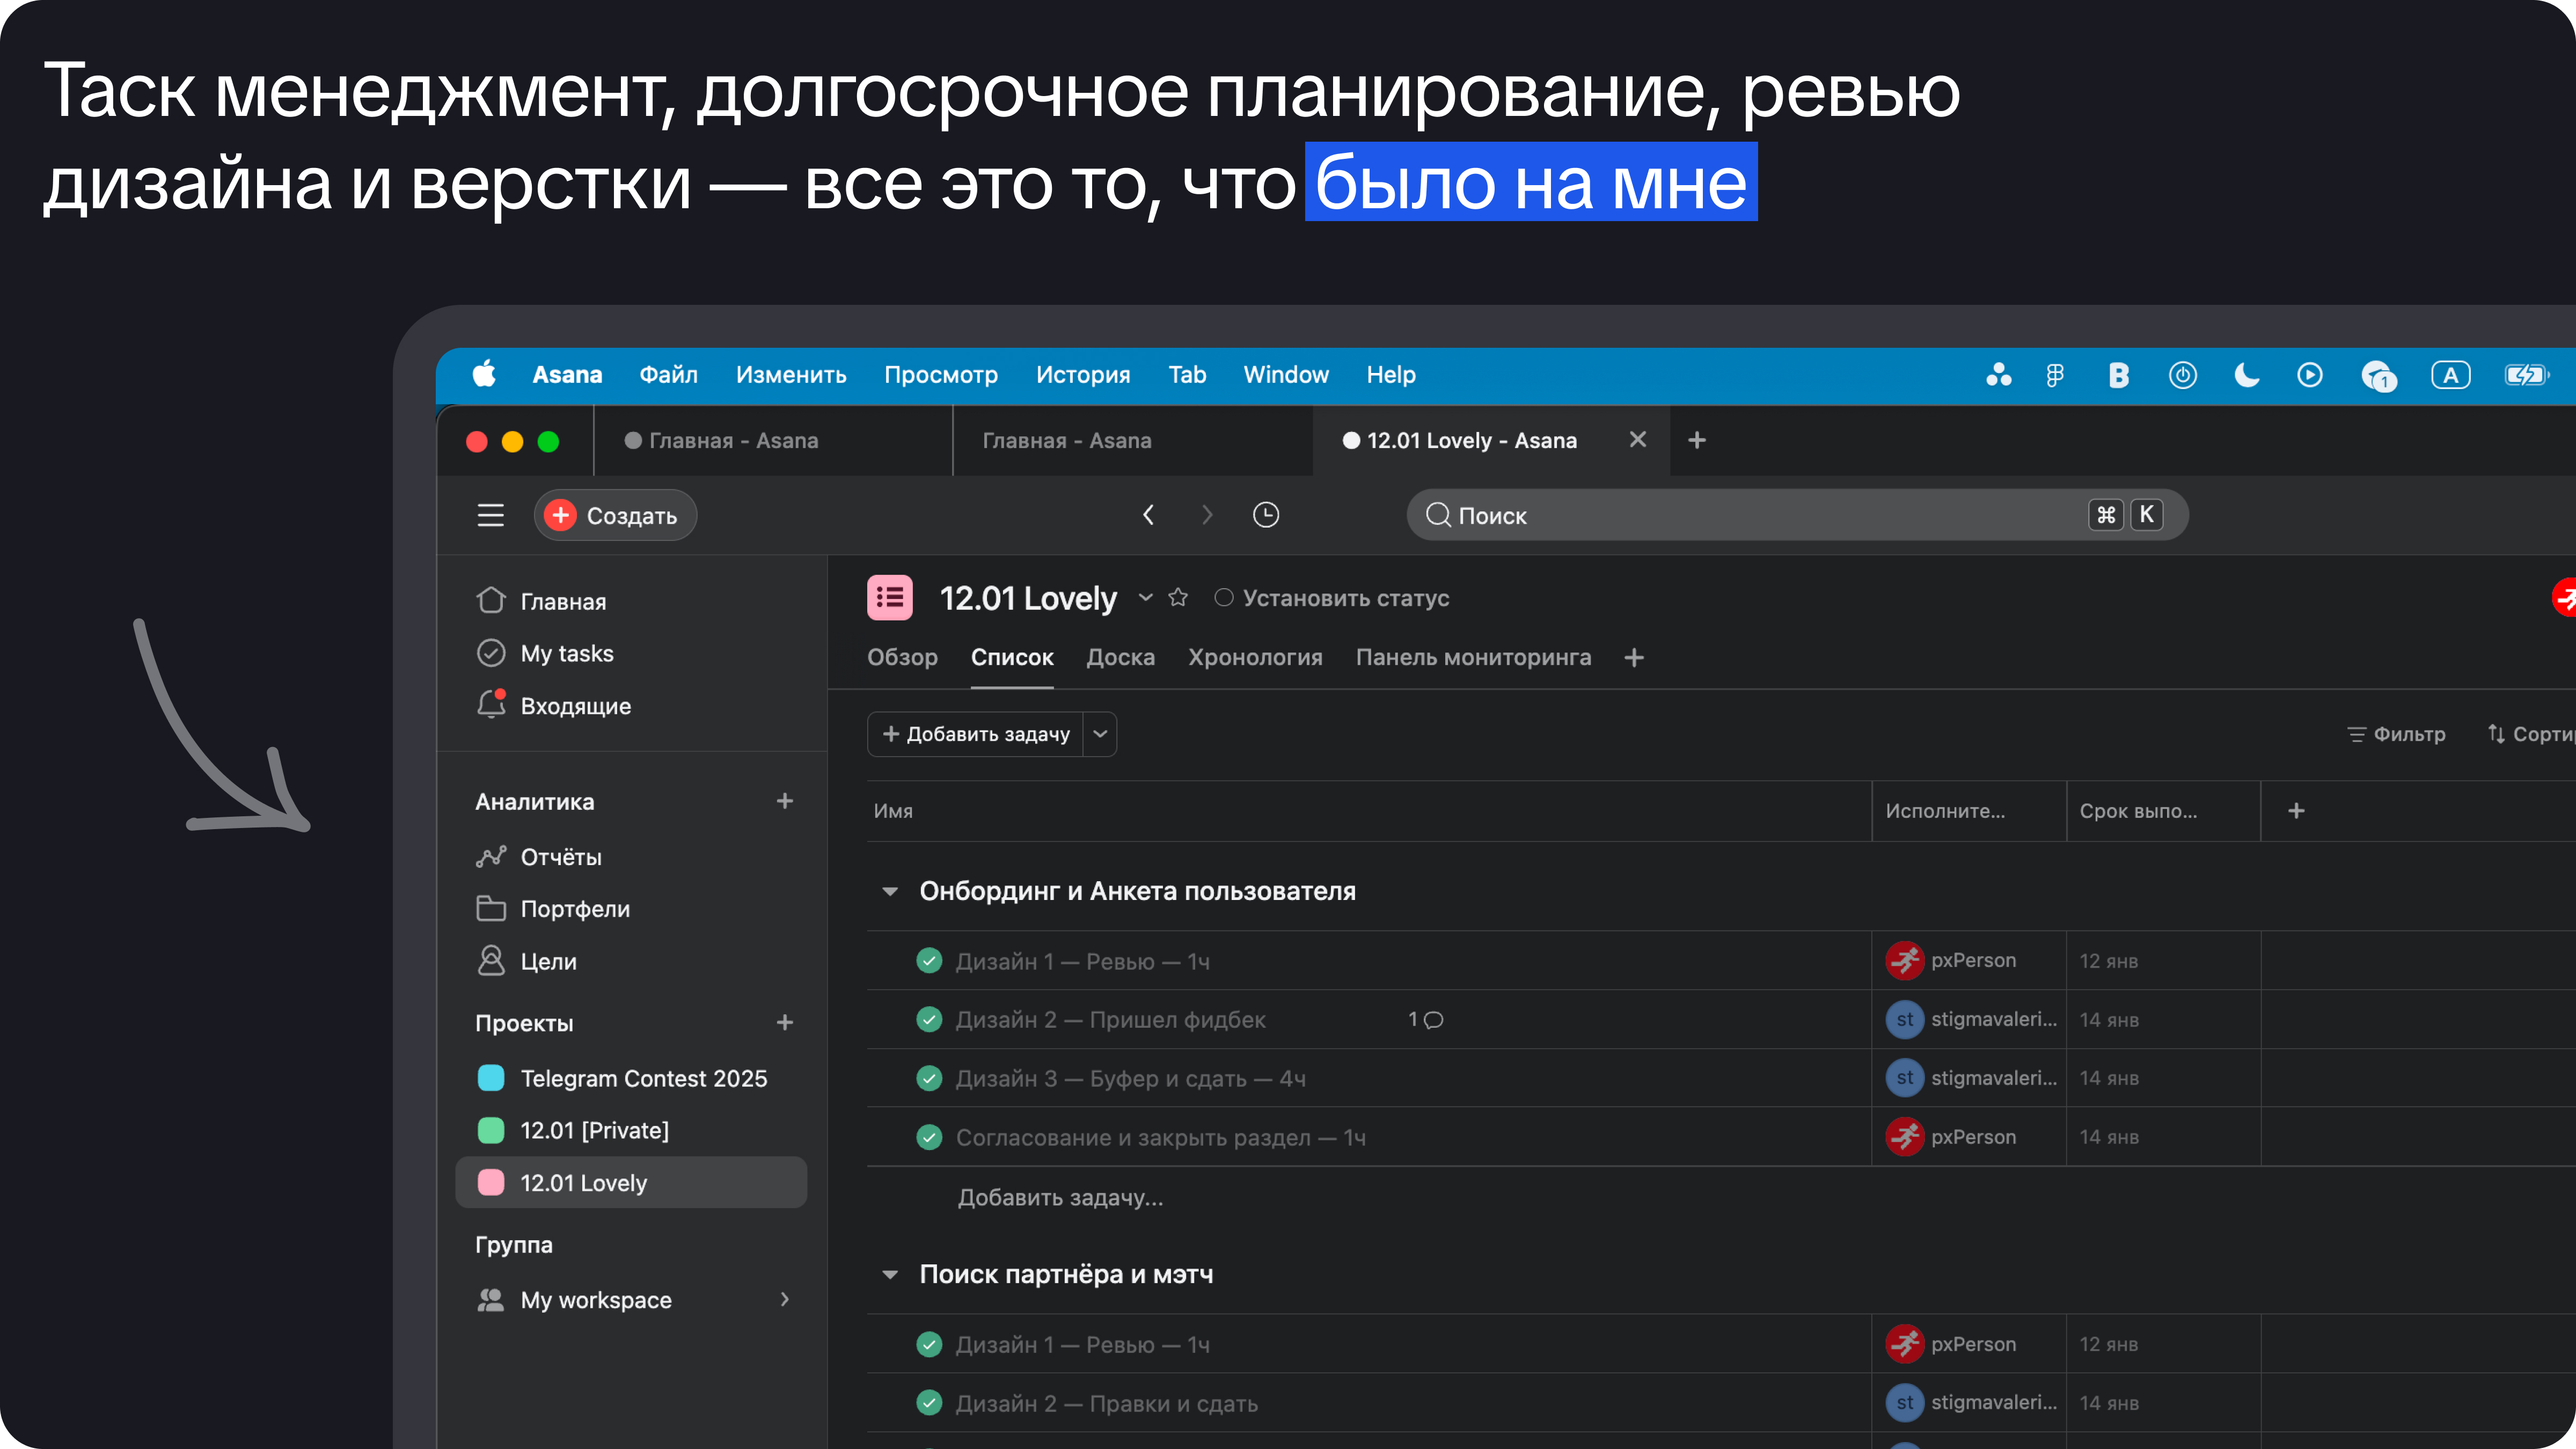2576x1449 pixels.
Task: Open Portfolios (Портфели) folder icon
Action: pos(491,909)
